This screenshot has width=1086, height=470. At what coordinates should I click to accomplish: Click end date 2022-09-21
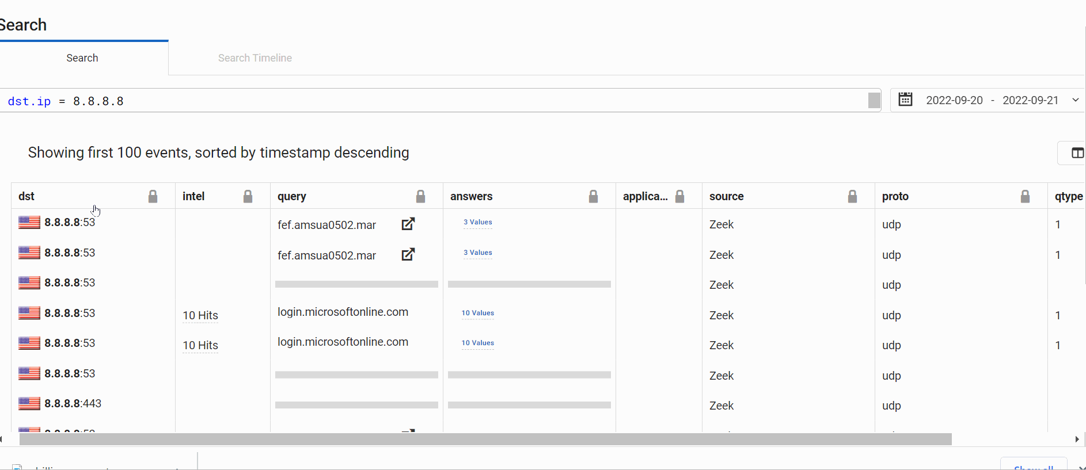[x=1031, y=100]
